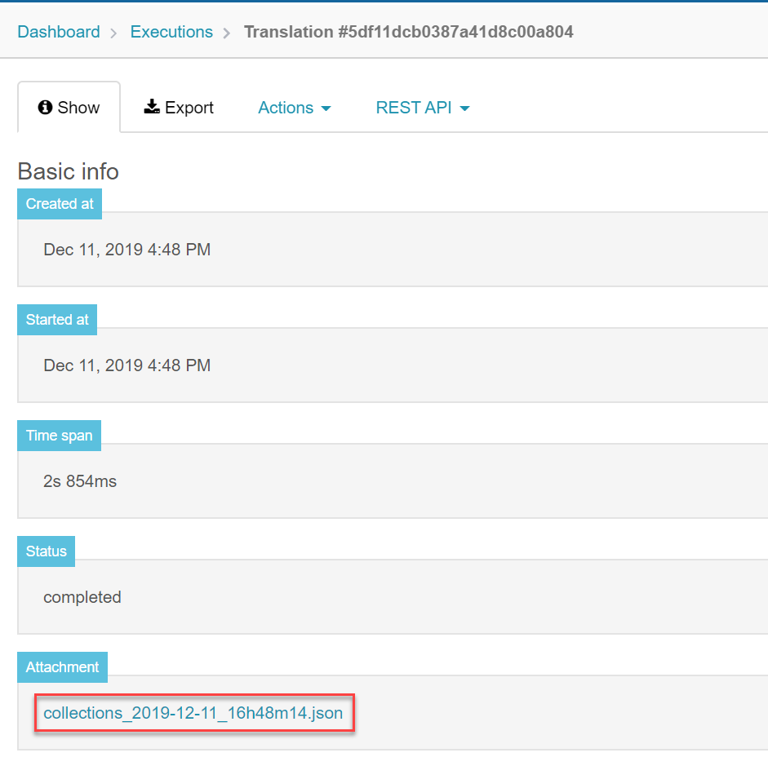Image resolution: width=768 pixels, height=766 pixels.
Task: Click the Basic info heading
Action: [68, 171]
